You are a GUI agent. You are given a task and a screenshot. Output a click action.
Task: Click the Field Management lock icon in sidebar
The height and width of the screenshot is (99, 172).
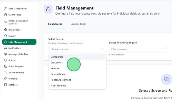point(5,42)
